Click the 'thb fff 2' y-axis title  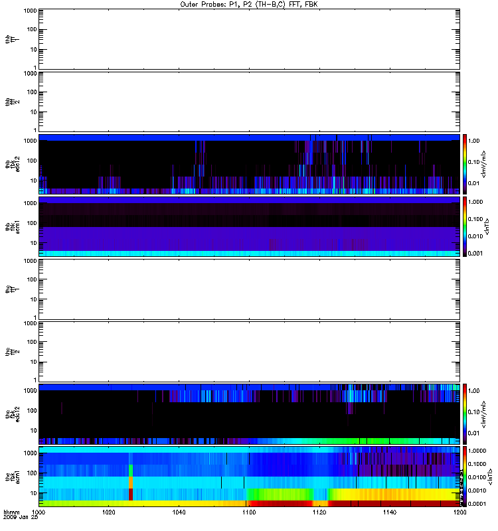pos(12,102)
